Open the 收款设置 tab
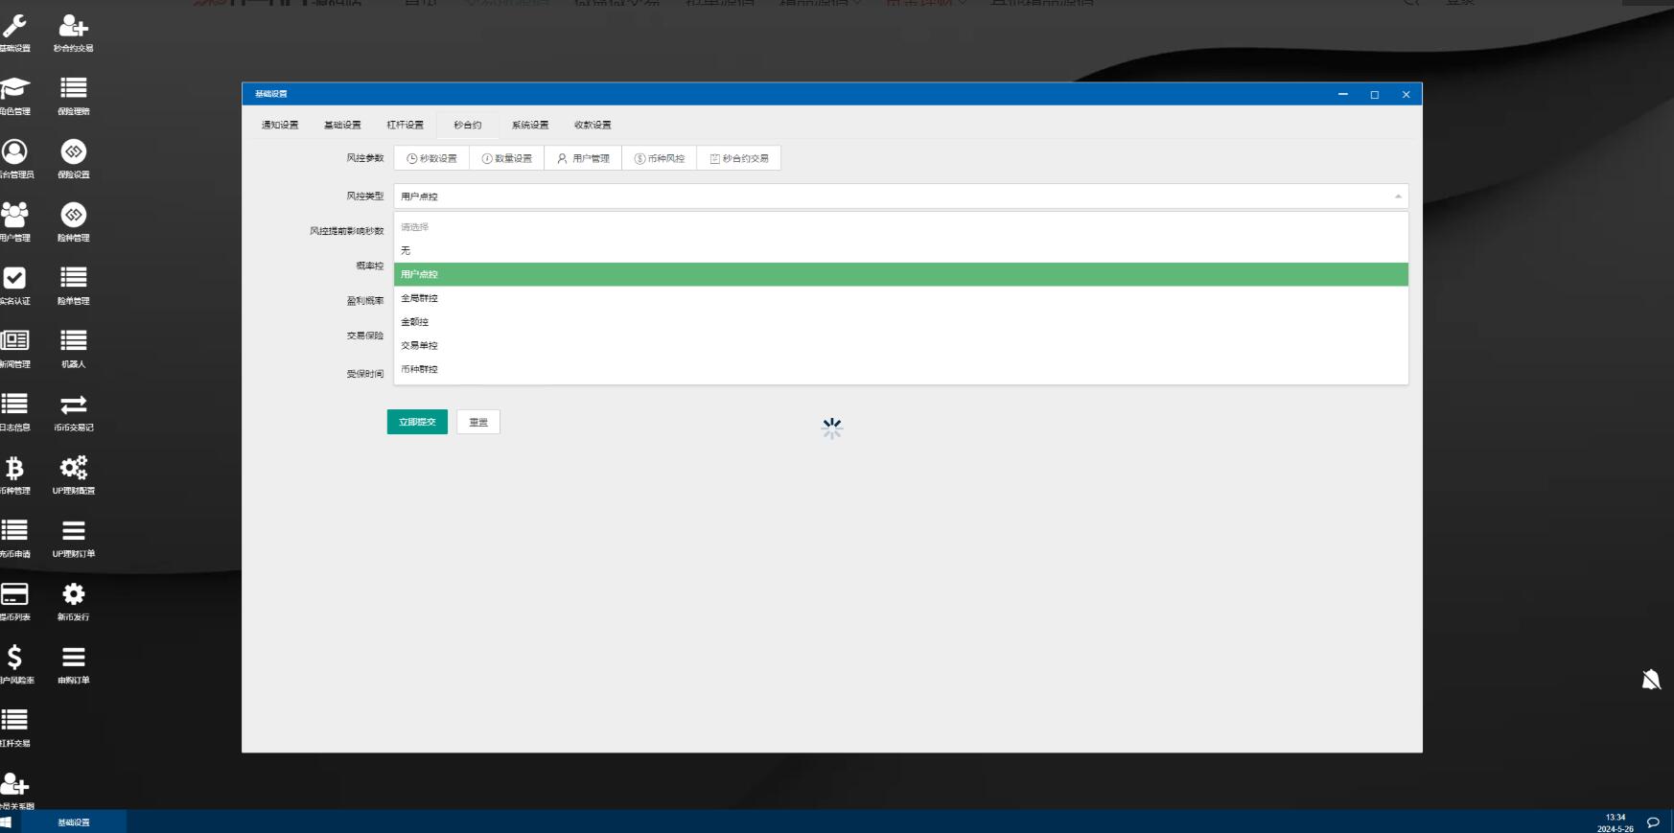The image size is (1674, 833). tap(593, 125)
